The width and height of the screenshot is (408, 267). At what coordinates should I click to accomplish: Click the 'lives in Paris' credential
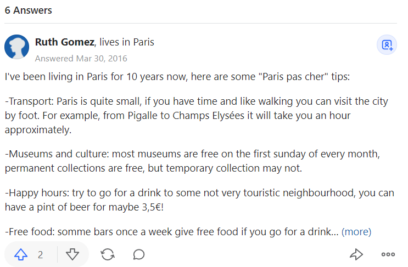[x=127, y=42]
